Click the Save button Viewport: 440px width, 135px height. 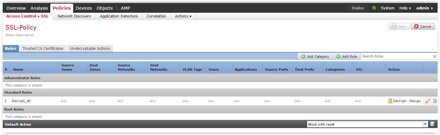(399, 27)
